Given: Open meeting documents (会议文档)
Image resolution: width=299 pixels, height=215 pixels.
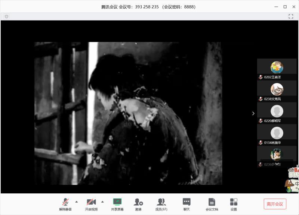Looking at the screenshot, I should [212, 204].
